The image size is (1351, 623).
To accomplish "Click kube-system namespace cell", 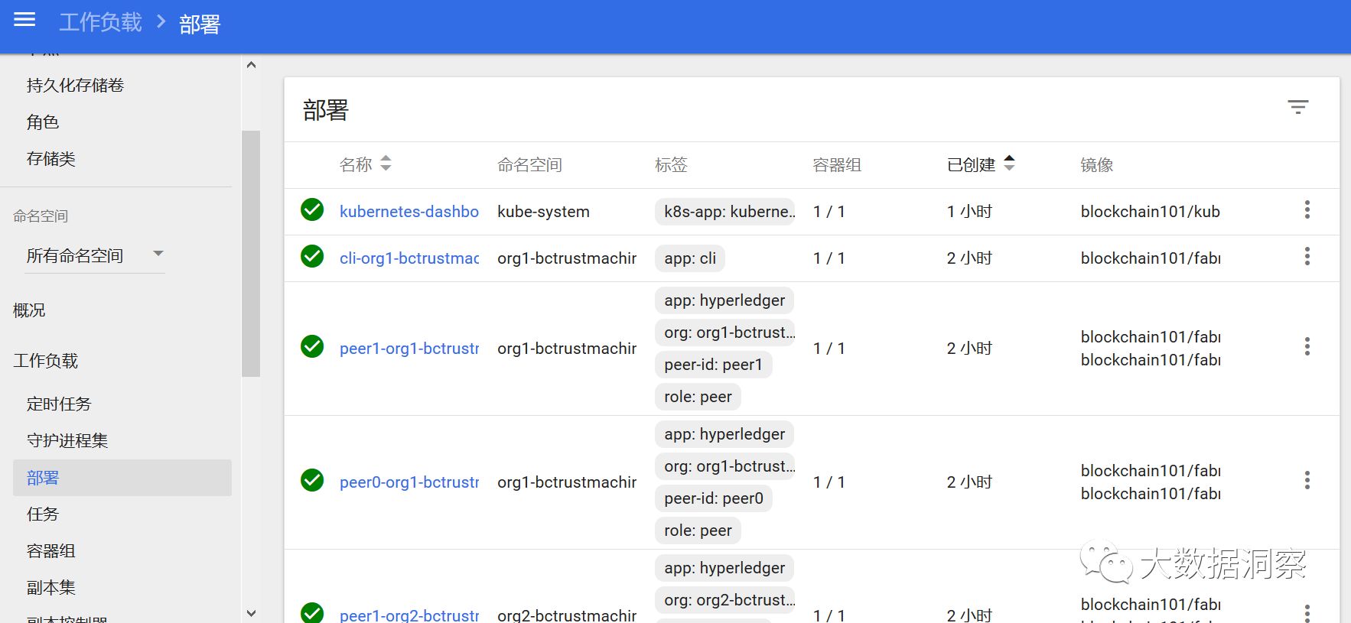I will [543, 212].
